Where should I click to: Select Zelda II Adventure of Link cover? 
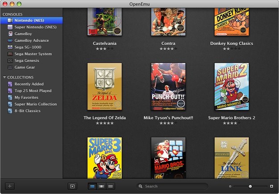[x=232, y=158]
